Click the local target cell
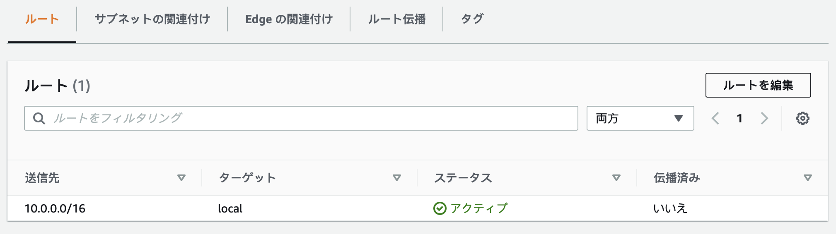Viewport: 836px width, 234px height. tap(230, 208)
